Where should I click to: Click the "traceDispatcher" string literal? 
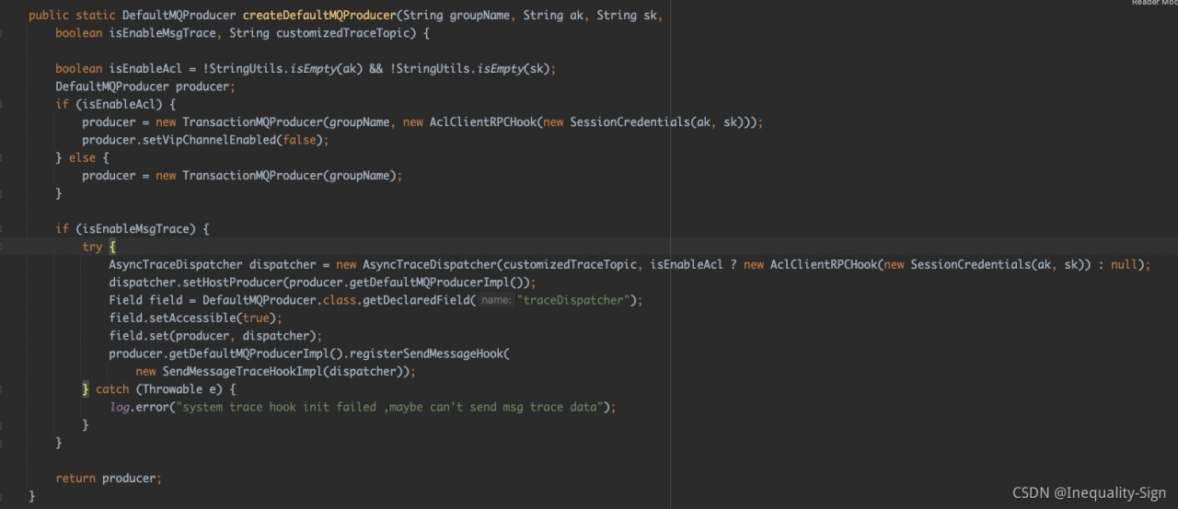click(x=574, y=300)
